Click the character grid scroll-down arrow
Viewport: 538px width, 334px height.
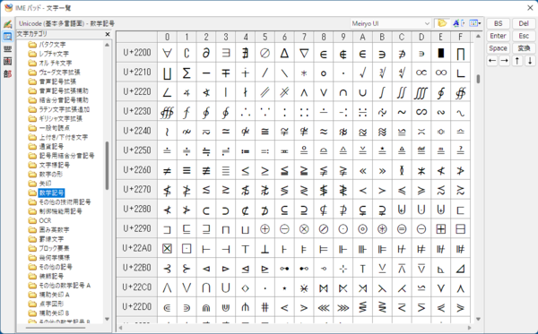(478, 320)
